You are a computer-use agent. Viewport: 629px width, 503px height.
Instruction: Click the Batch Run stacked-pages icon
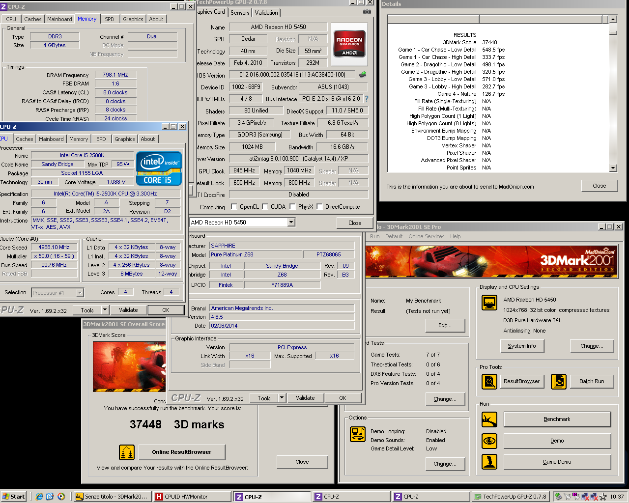coord(559,381)
